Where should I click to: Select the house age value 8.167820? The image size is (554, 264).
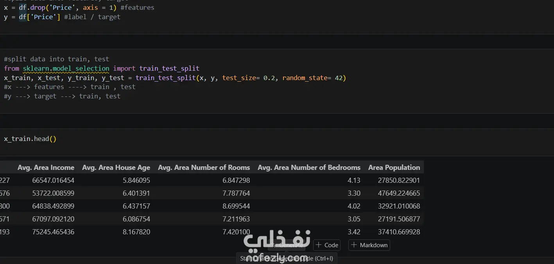tap(136, 232)
